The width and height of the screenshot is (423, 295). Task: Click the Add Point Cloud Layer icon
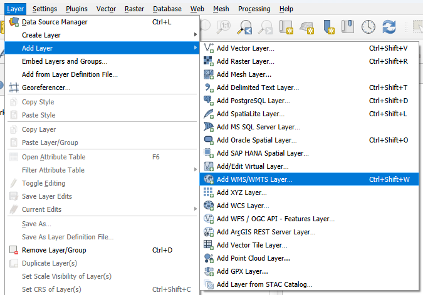point(209,258)
